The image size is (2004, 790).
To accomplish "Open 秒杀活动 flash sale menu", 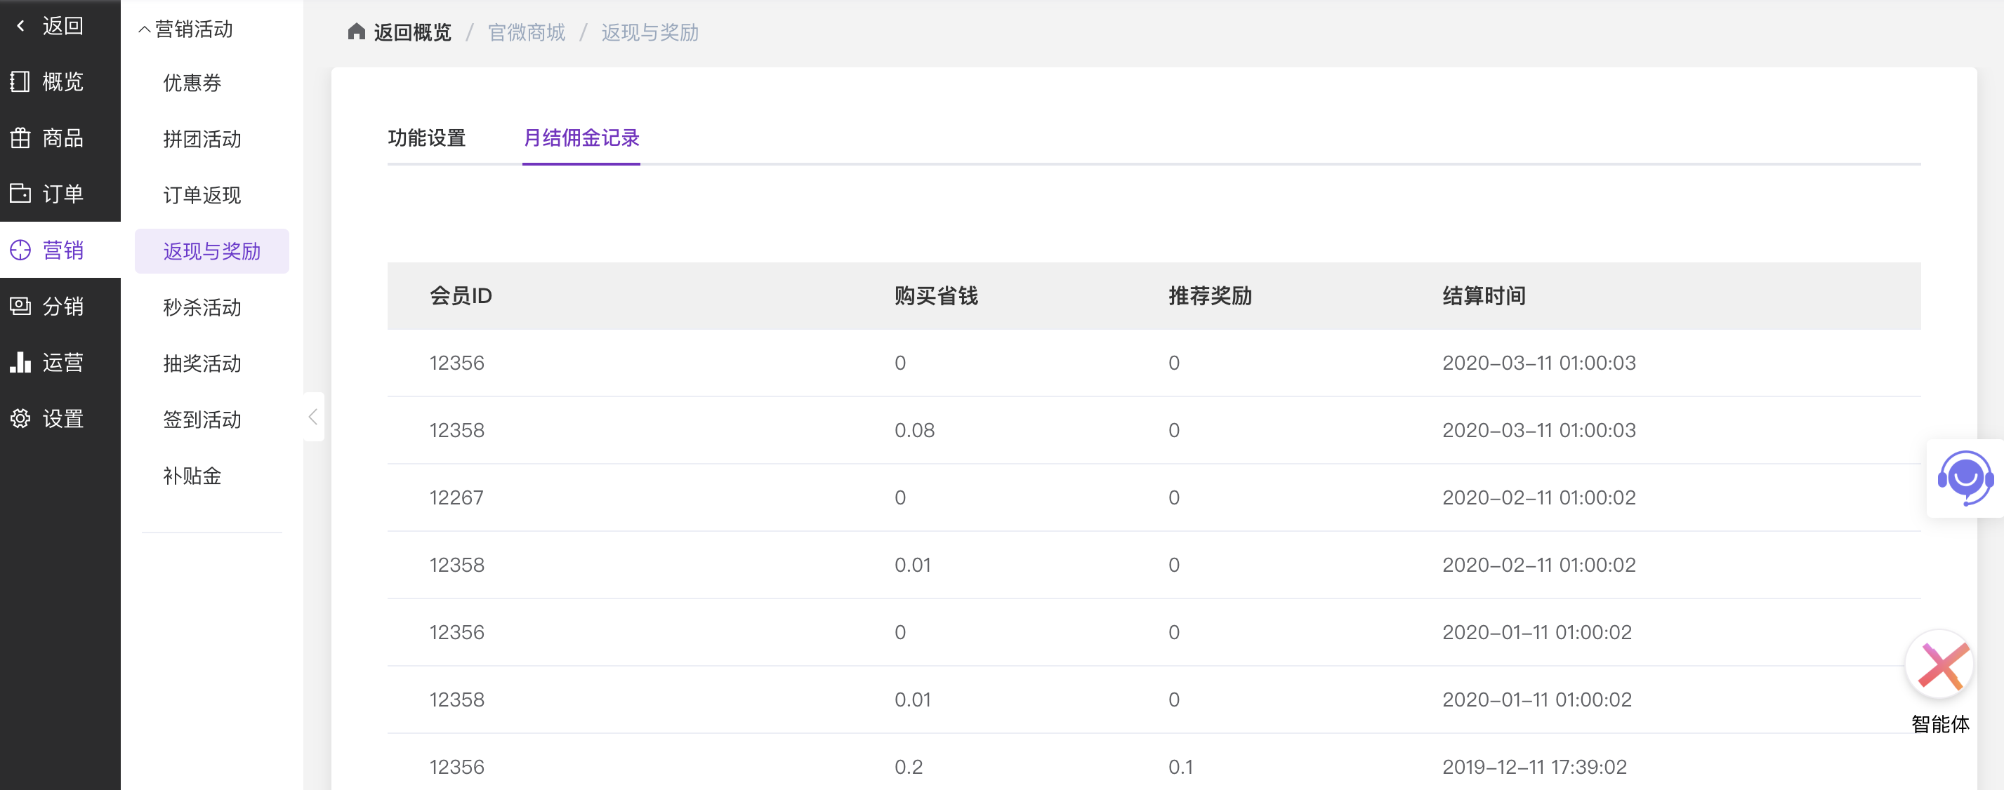I will [x=202, y=307].
